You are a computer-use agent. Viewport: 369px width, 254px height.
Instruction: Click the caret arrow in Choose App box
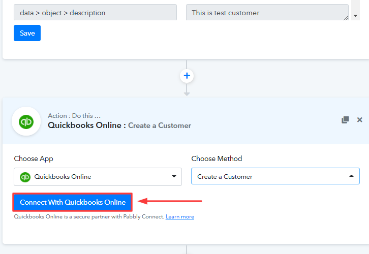click(174, 176)
